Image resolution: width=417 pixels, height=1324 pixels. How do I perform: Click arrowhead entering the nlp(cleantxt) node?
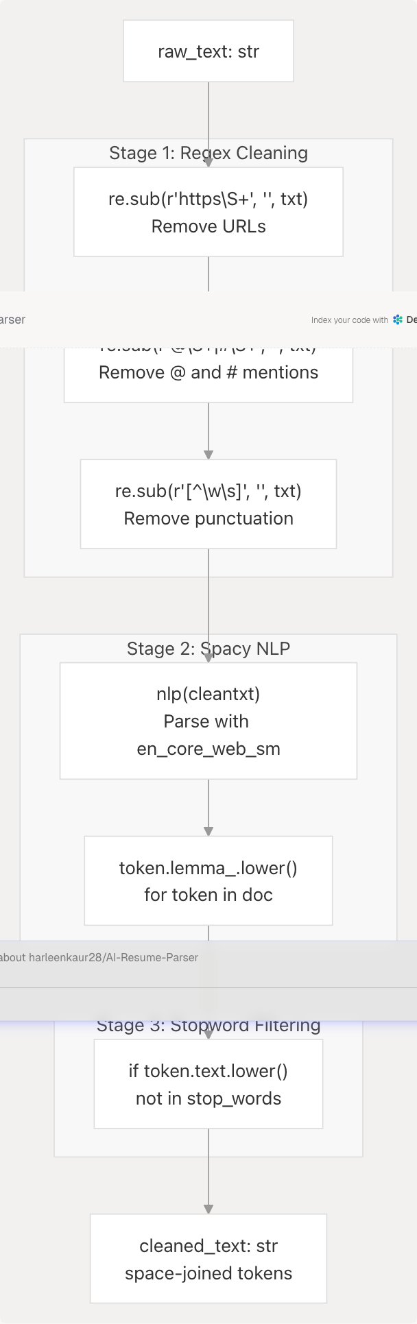(208, 658)
